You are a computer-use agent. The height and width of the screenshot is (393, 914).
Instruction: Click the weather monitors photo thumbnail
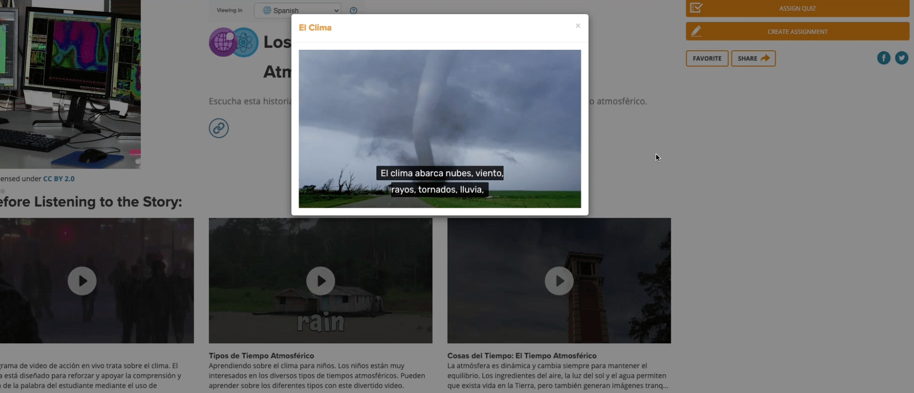(x=70, y=84)
